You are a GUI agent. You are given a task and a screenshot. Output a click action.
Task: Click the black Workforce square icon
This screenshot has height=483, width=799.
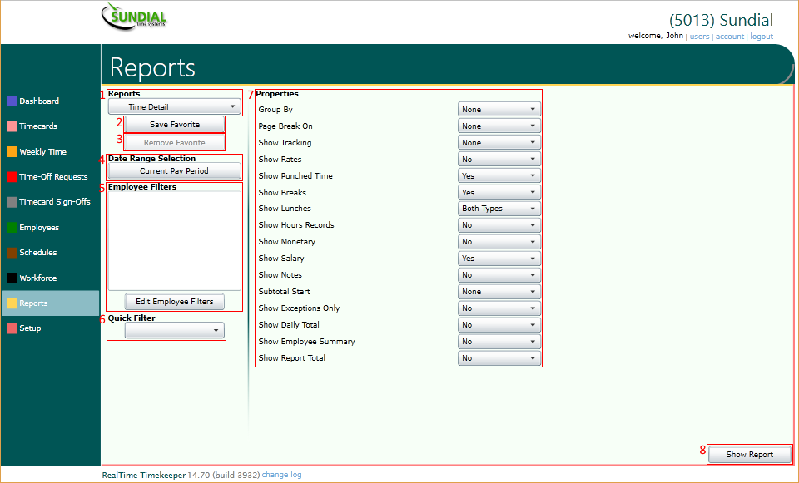pyautogui.click(x=12, y=278)
